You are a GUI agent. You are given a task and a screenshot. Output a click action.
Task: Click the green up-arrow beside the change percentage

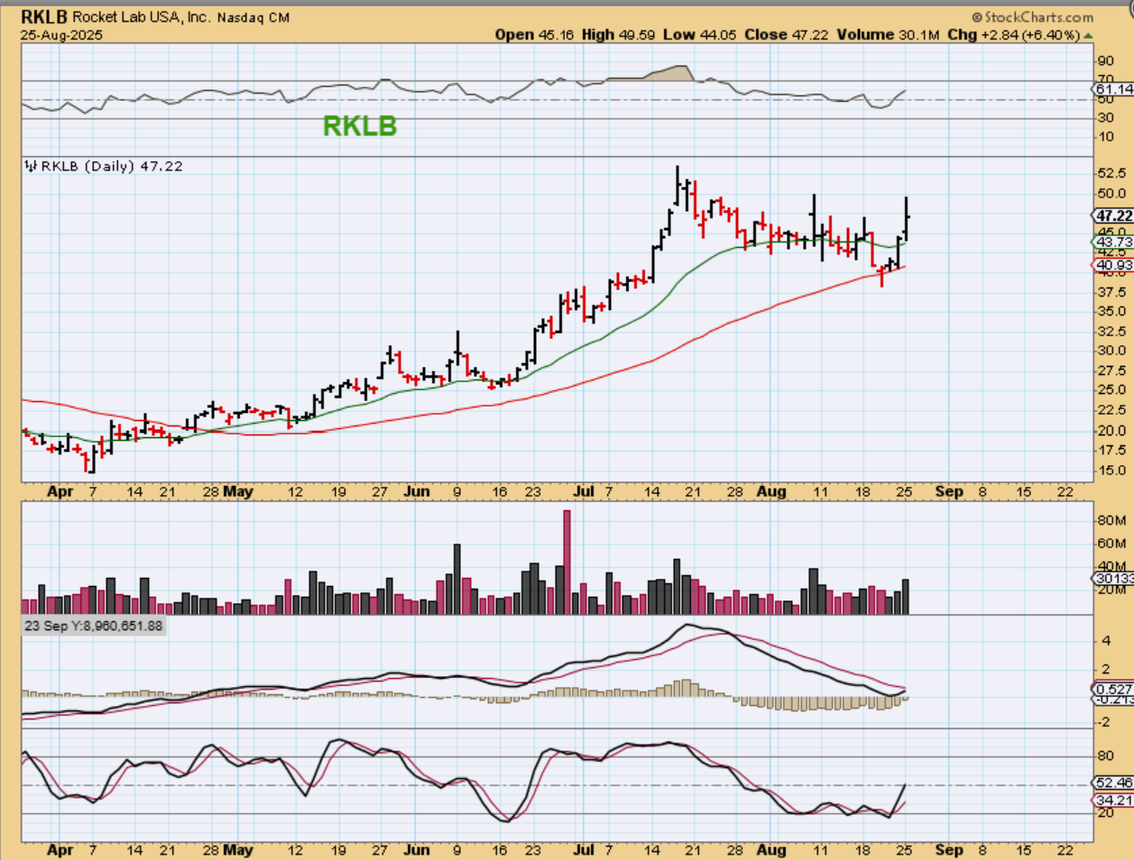(x=1088, y=35)
